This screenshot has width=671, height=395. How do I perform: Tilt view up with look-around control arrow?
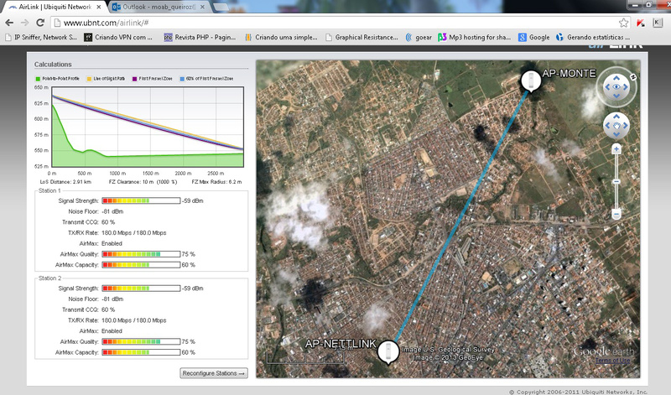(616, 78)
